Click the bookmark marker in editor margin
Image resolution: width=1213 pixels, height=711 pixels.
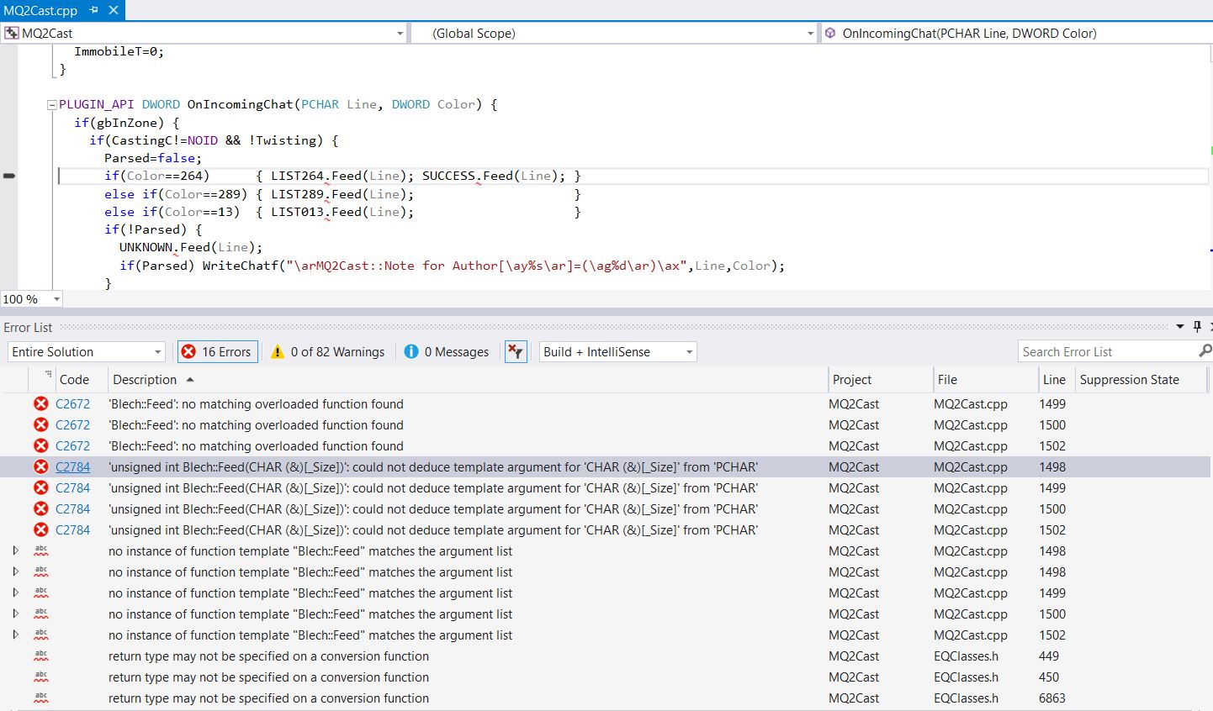click(x=9, y=176)
